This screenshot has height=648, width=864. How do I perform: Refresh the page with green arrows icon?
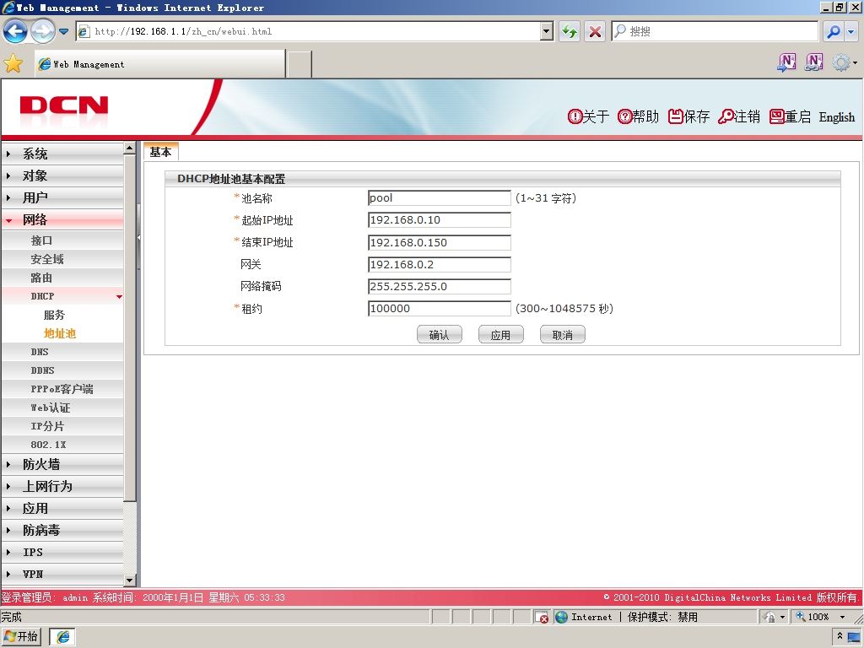click(570, 31)
